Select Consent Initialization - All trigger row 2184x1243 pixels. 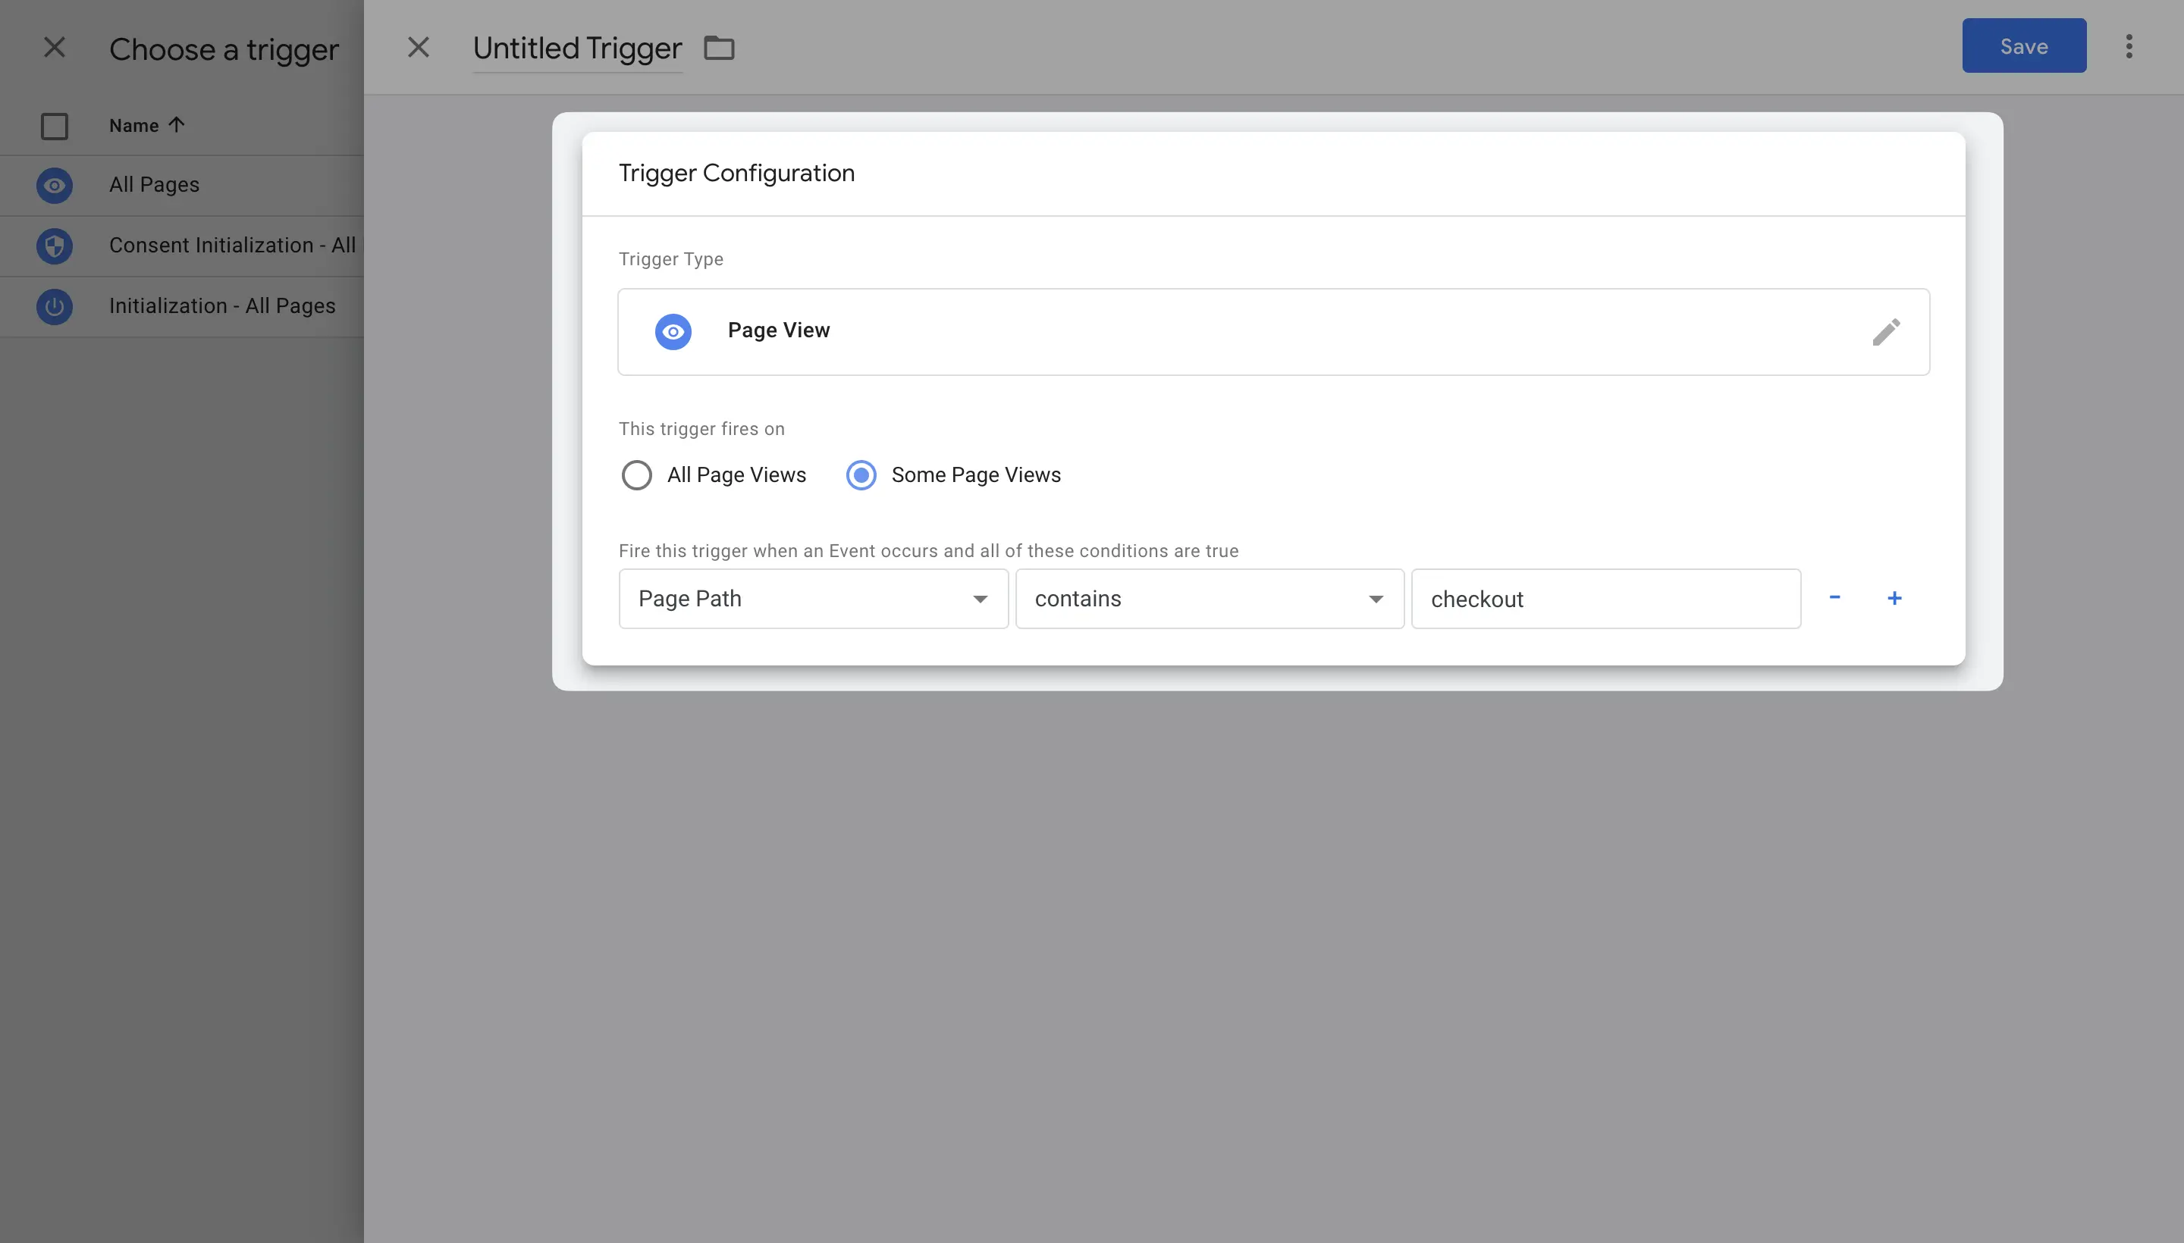coord(182,246)
